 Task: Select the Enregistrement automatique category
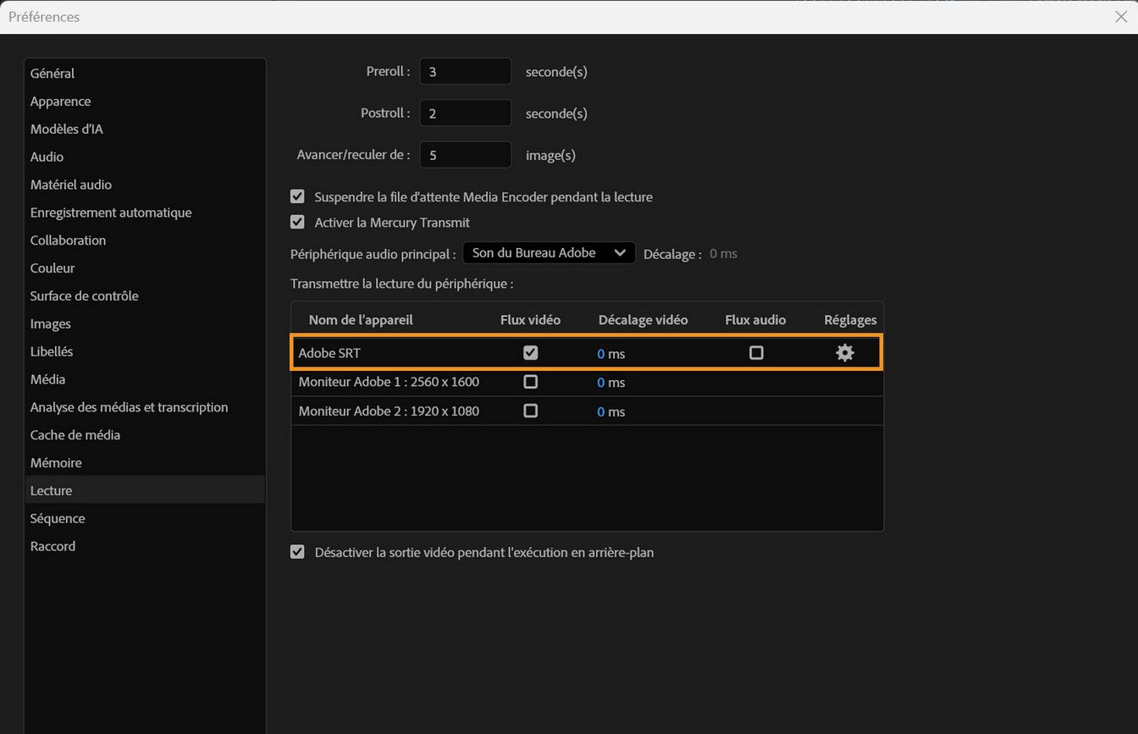[110, 212]
